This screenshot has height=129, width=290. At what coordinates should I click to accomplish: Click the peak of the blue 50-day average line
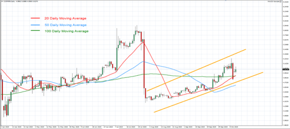142,61
